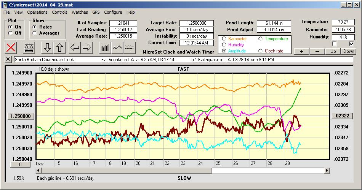Click the Current Time field
The width and height of the screenshot is (362, 190).
197,43
